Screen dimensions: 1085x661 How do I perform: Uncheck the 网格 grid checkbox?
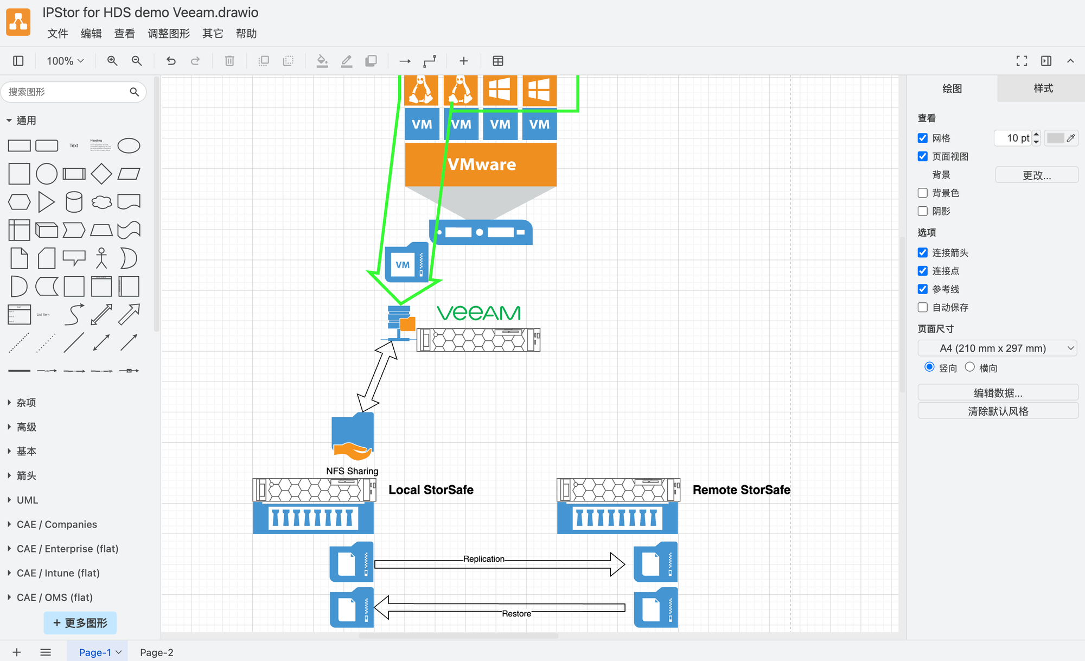(923, 138)
